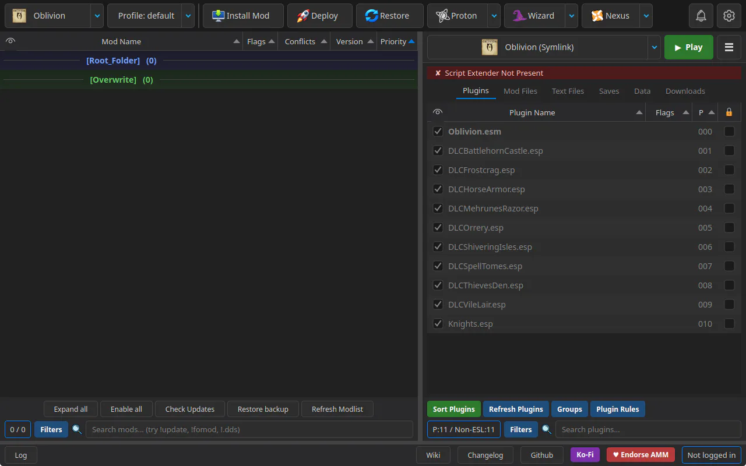This screenshot has height=466, width=746.
Task: Click the lock icon column header
Action: pyautogui.click(x=729, y=112)
